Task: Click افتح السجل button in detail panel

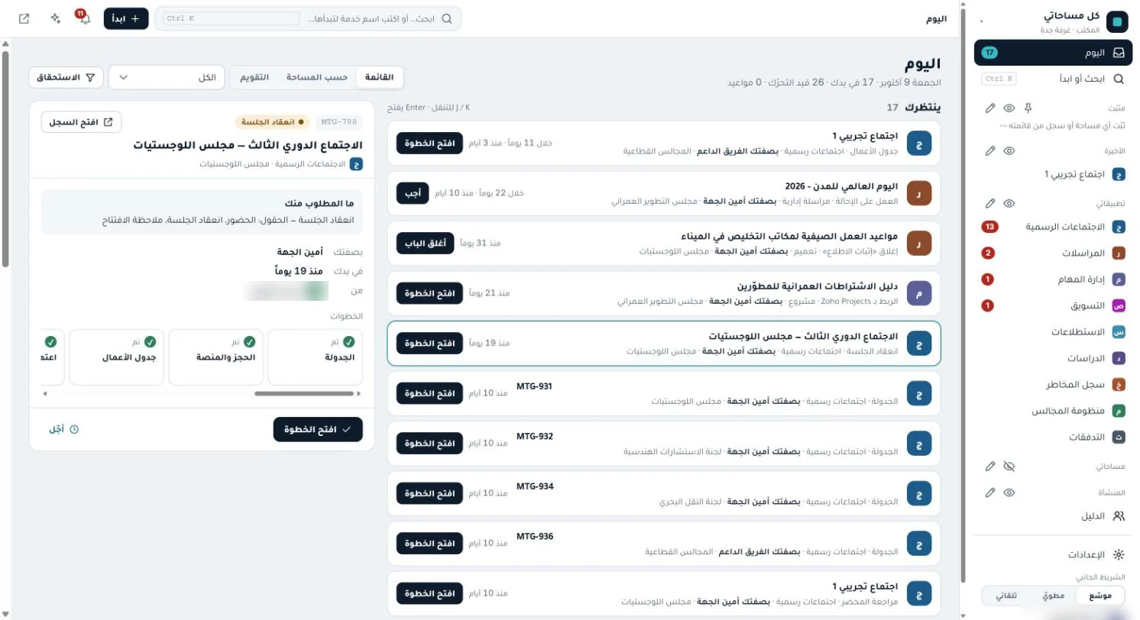Action: [81, 122]
